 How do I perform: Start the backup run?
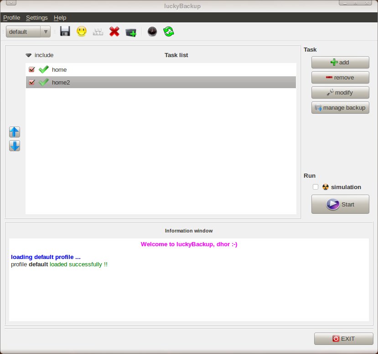340,204
